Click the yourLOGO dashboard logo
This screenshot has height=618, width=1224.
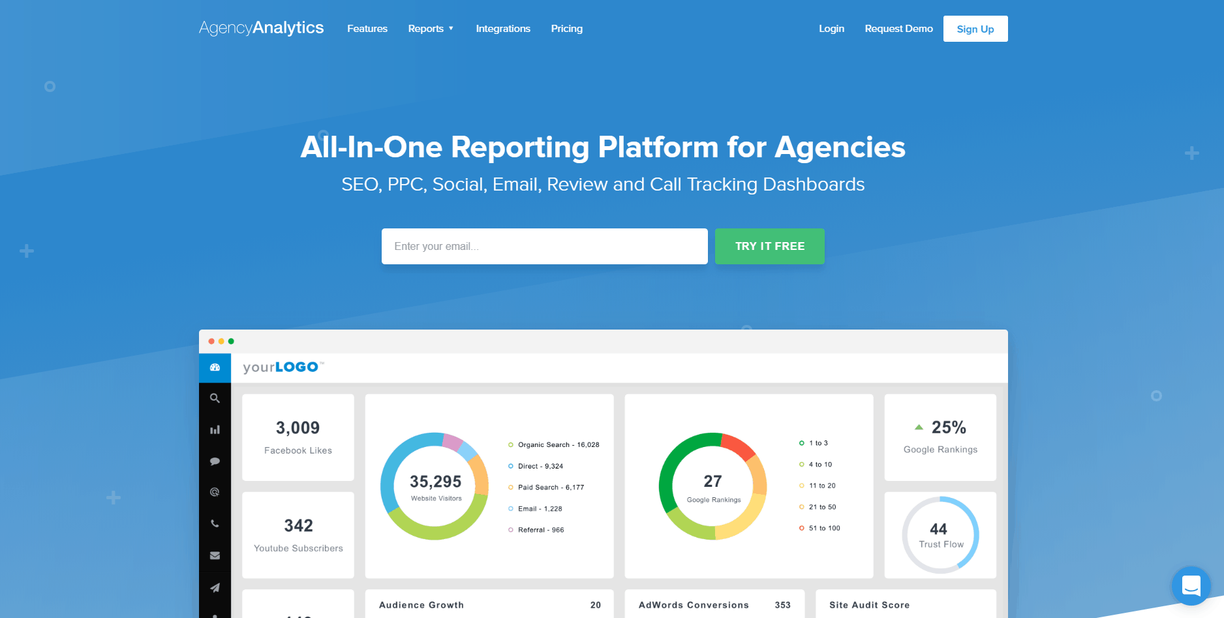283,367
